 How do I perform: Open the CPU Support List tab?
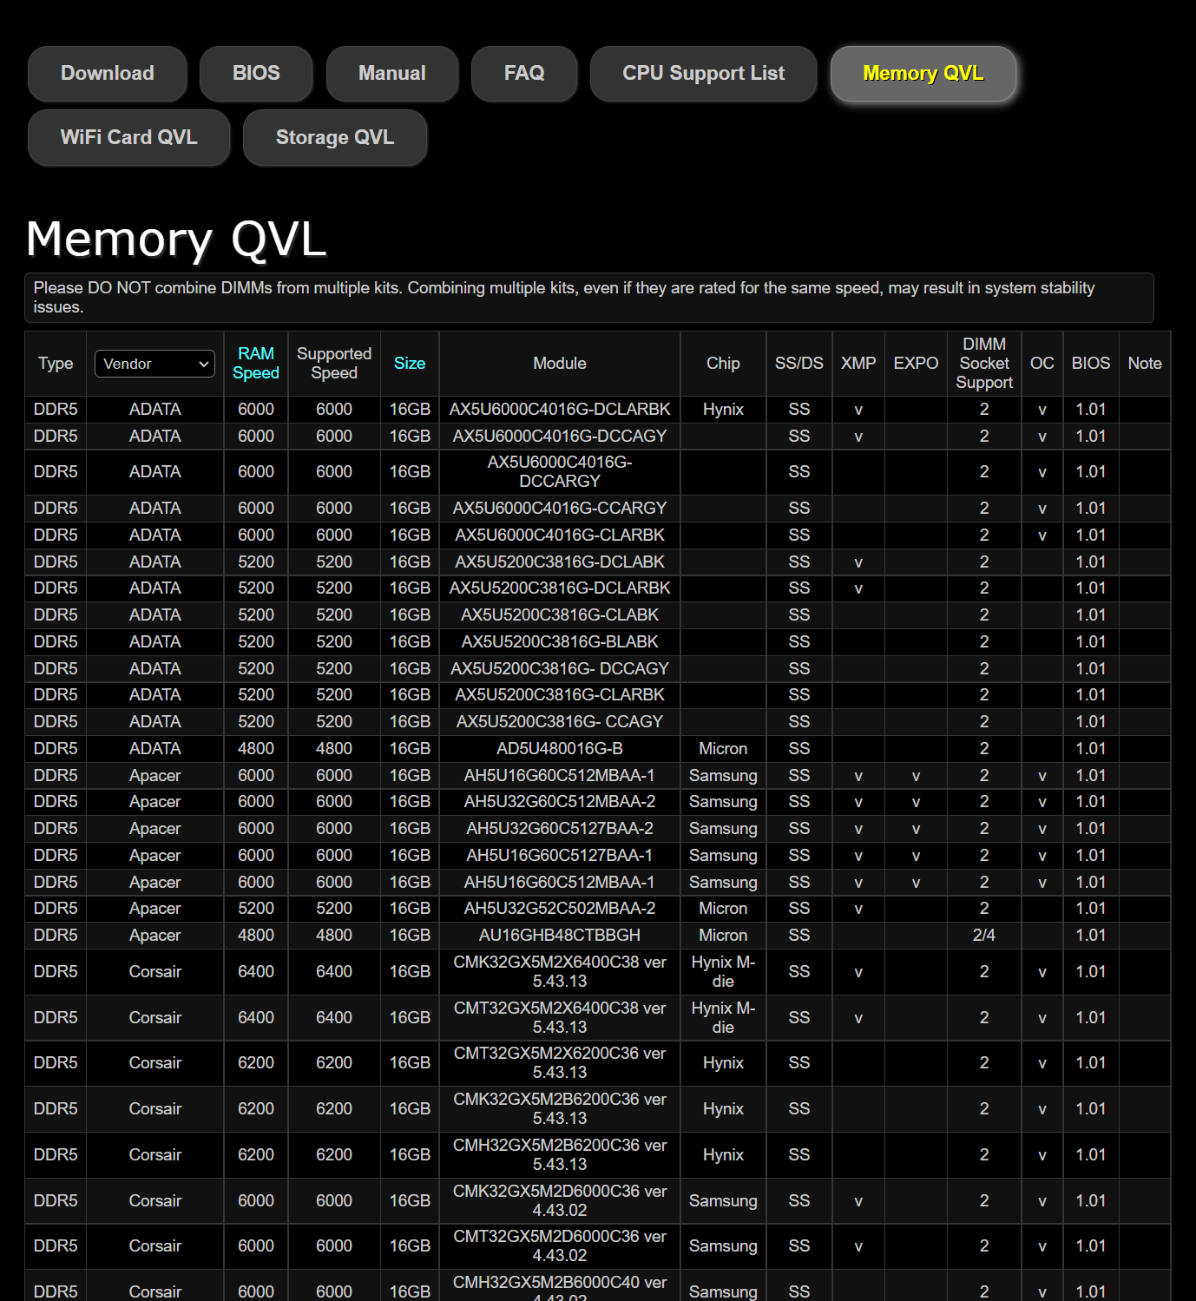704,74
